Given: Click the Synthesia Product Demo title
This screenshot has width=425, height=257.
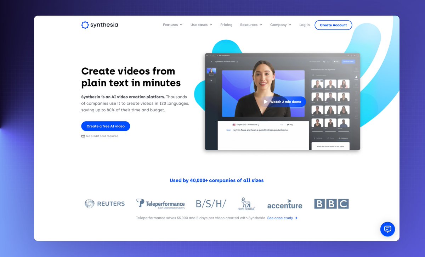Looking at the screenshot, I should (225, 62).
